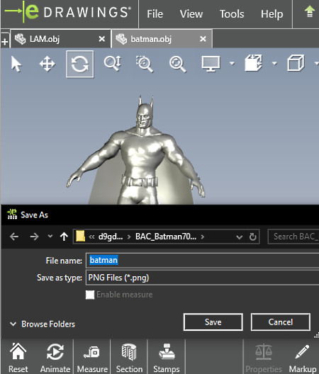Click the green upload arrow icon
319x374 pixels.
(310, 12)
